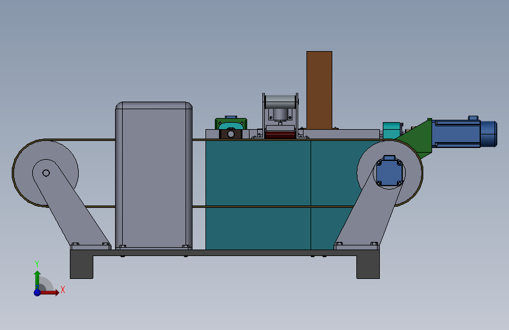Pick the green triangular motor bracket

pyautogui.click(x=416, y=138)
